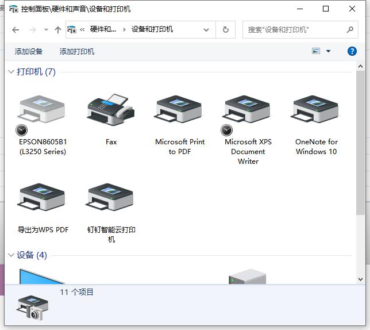Click the double chevron in the address bar
The width and height of the screenshot is (370, 330).
[82, 30]
